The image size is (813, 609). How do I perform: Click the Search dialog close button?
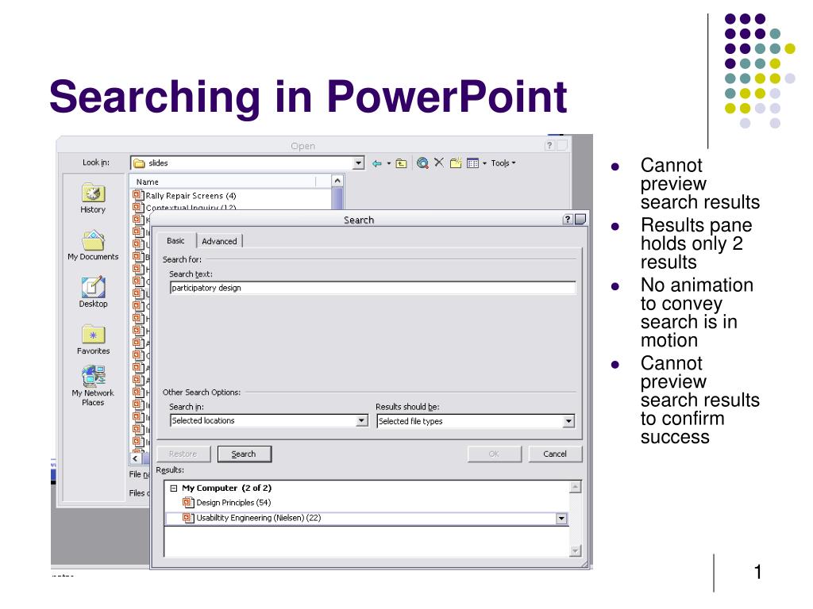tap(580, 220)
